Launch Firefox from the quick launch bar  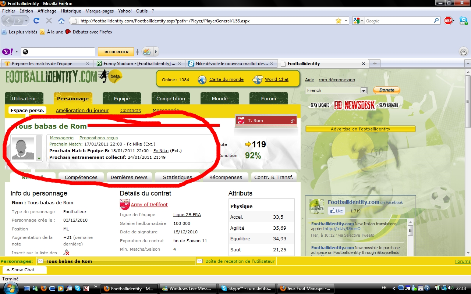coord(44,288)
